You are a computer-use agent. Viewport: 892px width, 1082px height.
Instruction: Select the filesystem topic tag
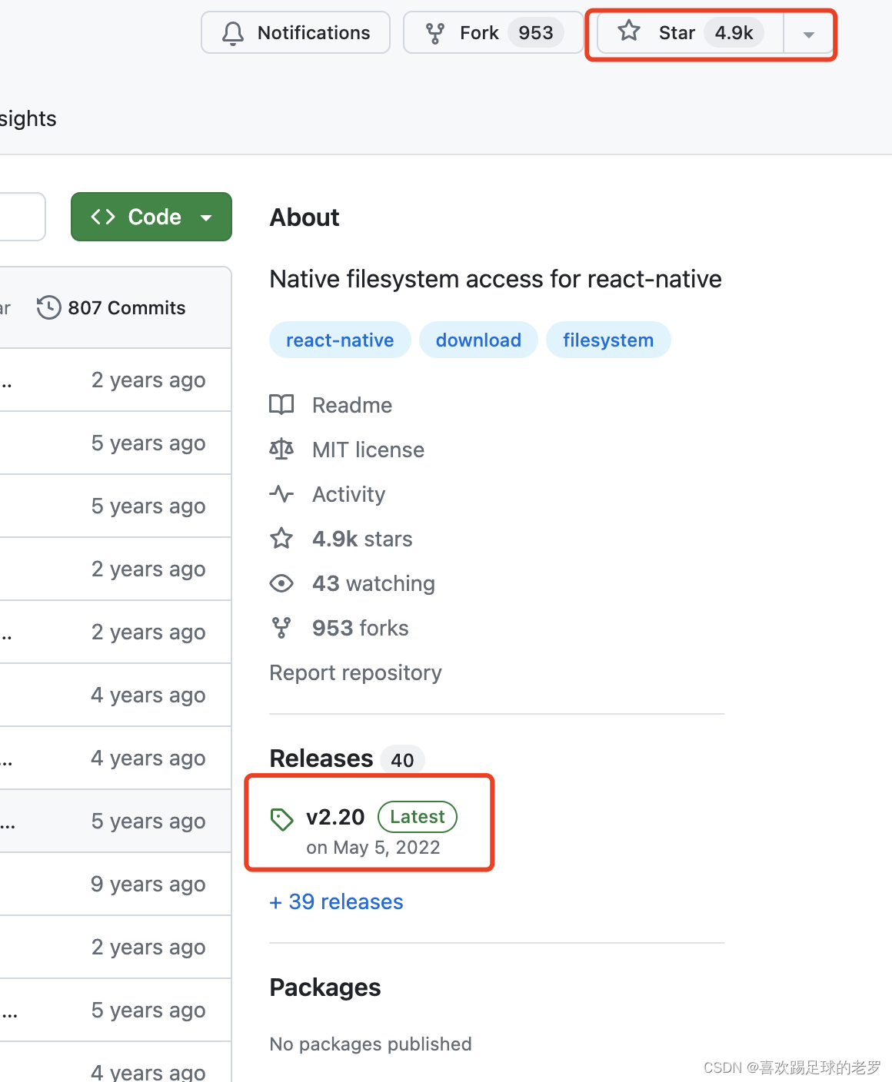[x=608, y=340]
